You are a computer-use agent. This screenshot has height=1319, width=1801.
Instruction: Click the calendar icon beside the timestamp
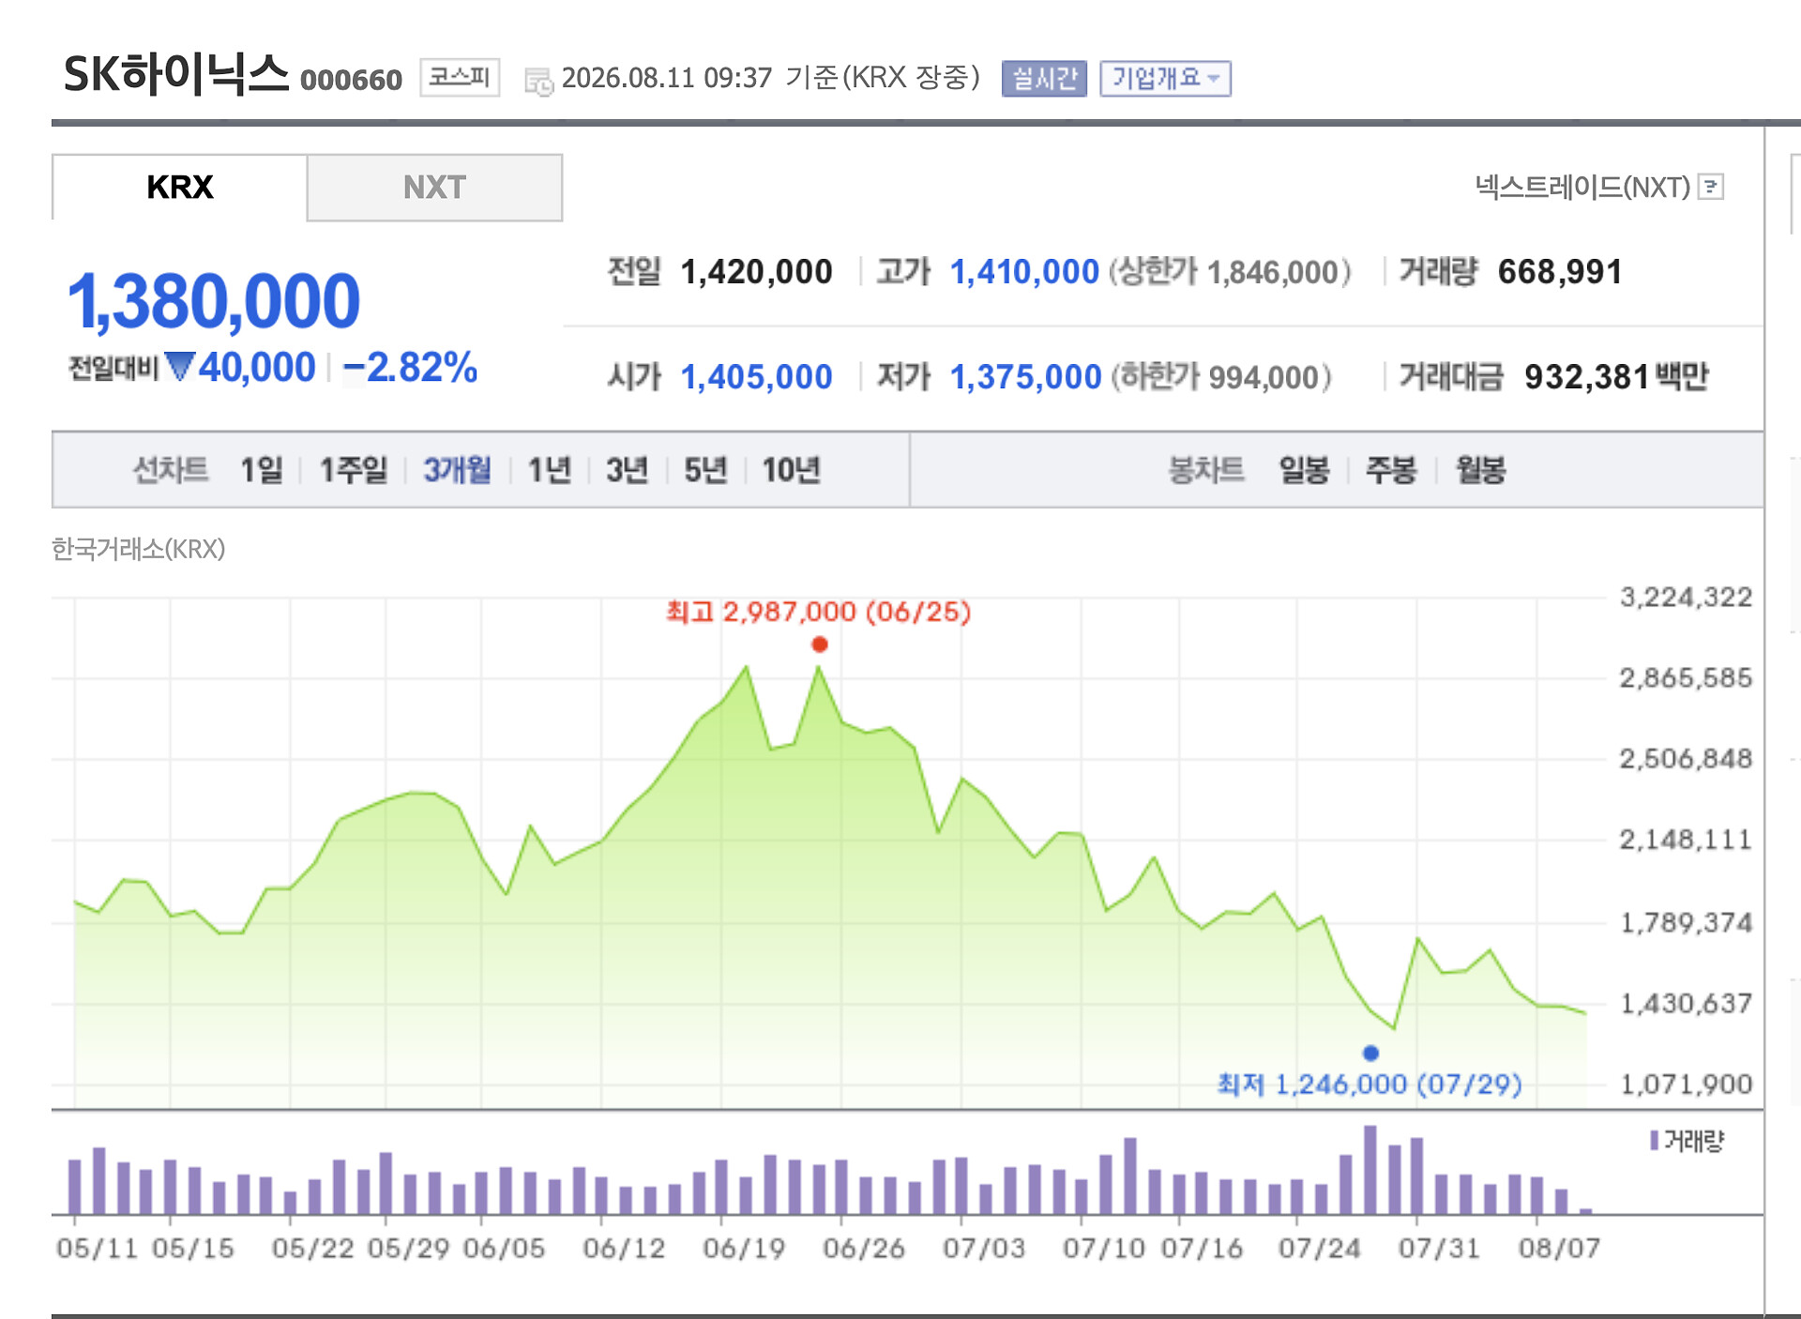538,82
